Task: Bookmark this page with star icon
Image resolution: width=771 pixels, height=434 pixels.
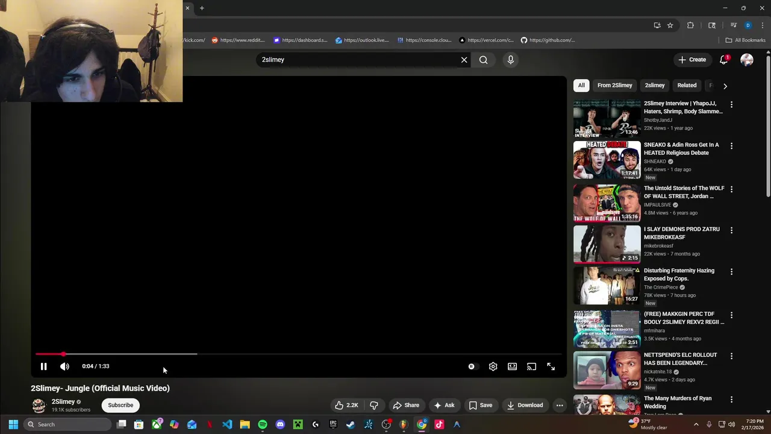Action: pos(670,25)
